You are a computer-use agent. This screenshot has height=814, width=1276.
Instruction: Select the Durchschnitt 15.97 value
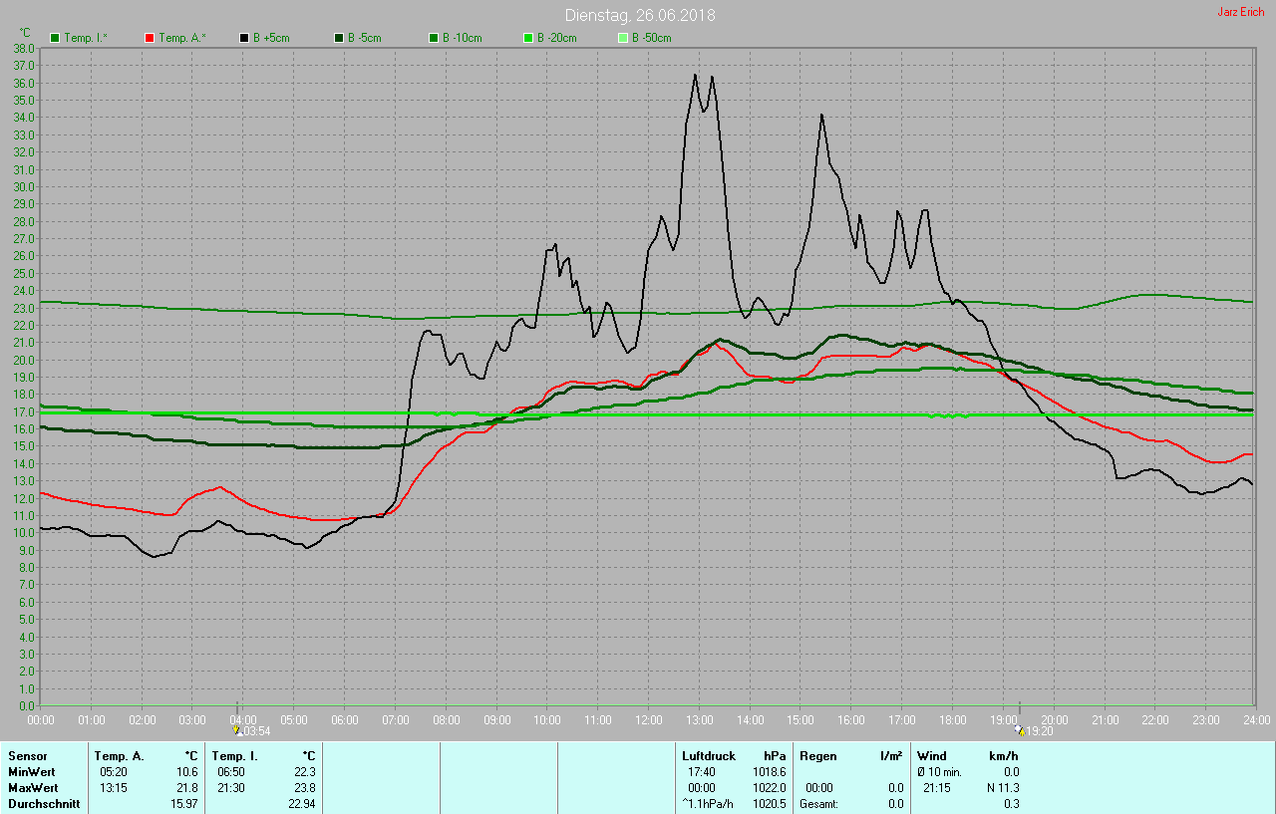click(x=184, y=804)
